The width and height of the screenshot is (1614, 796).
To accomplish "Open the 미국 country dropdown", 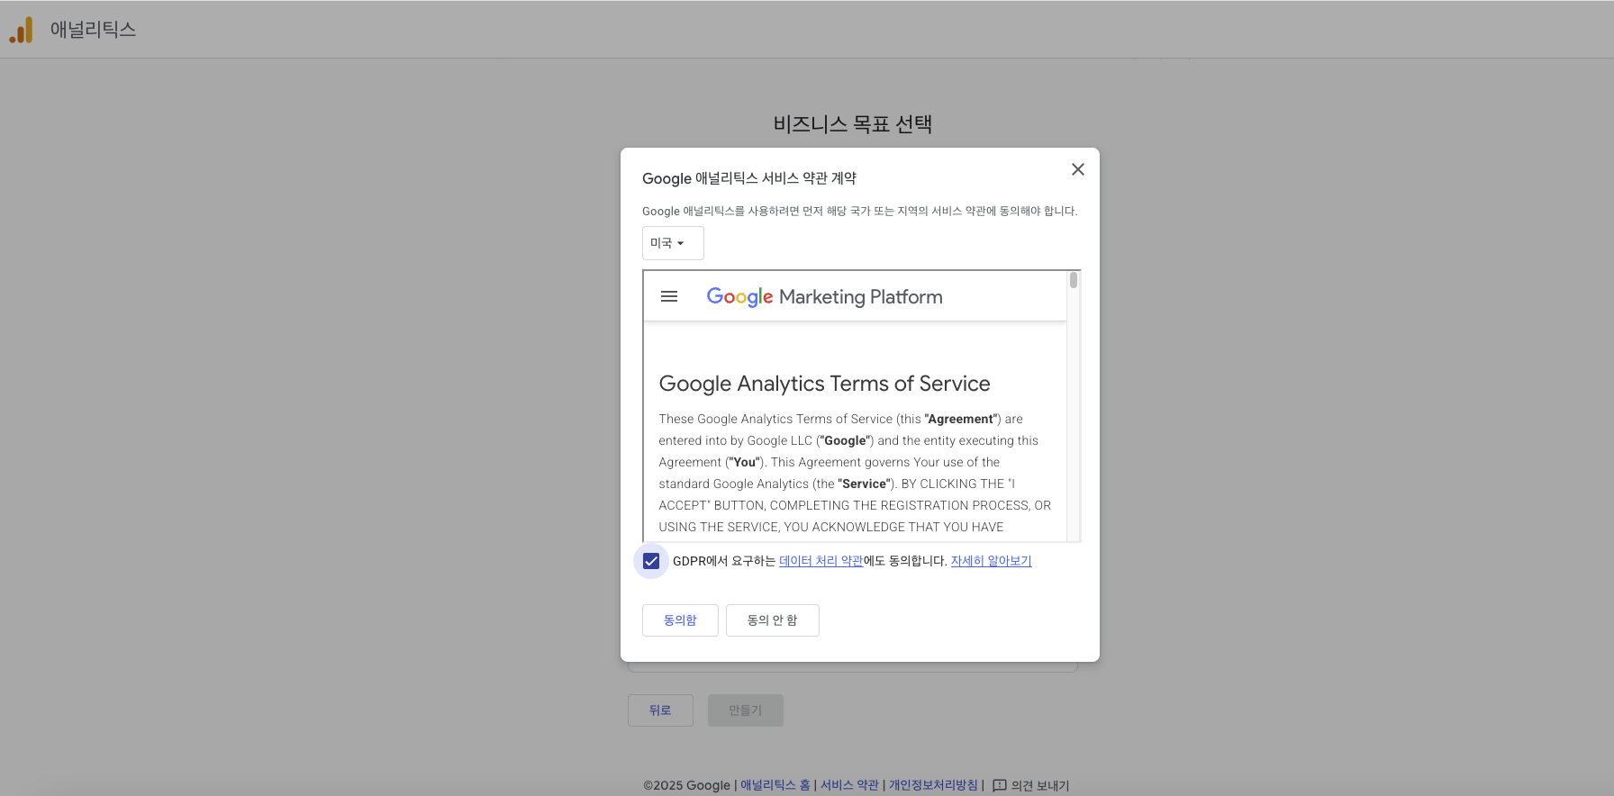I will pos(673,243).
